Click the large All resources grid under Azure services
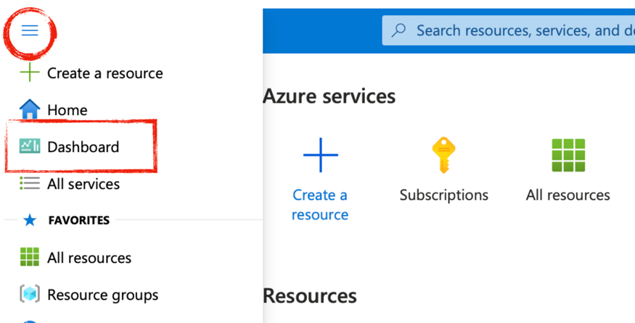The height and width of the screenshot is (323, 635). [568, 155]
